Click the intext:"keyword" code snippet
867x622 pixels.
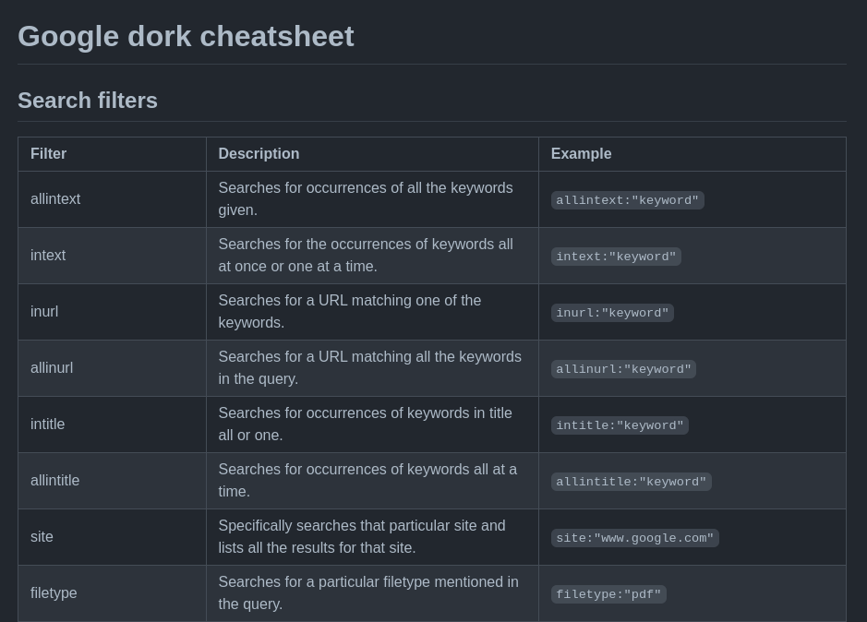(x=616, y=257)
